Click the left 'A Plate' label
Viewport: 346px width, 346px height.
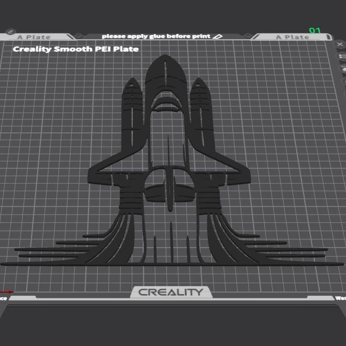pyautogui.click(x=34, y=37)
